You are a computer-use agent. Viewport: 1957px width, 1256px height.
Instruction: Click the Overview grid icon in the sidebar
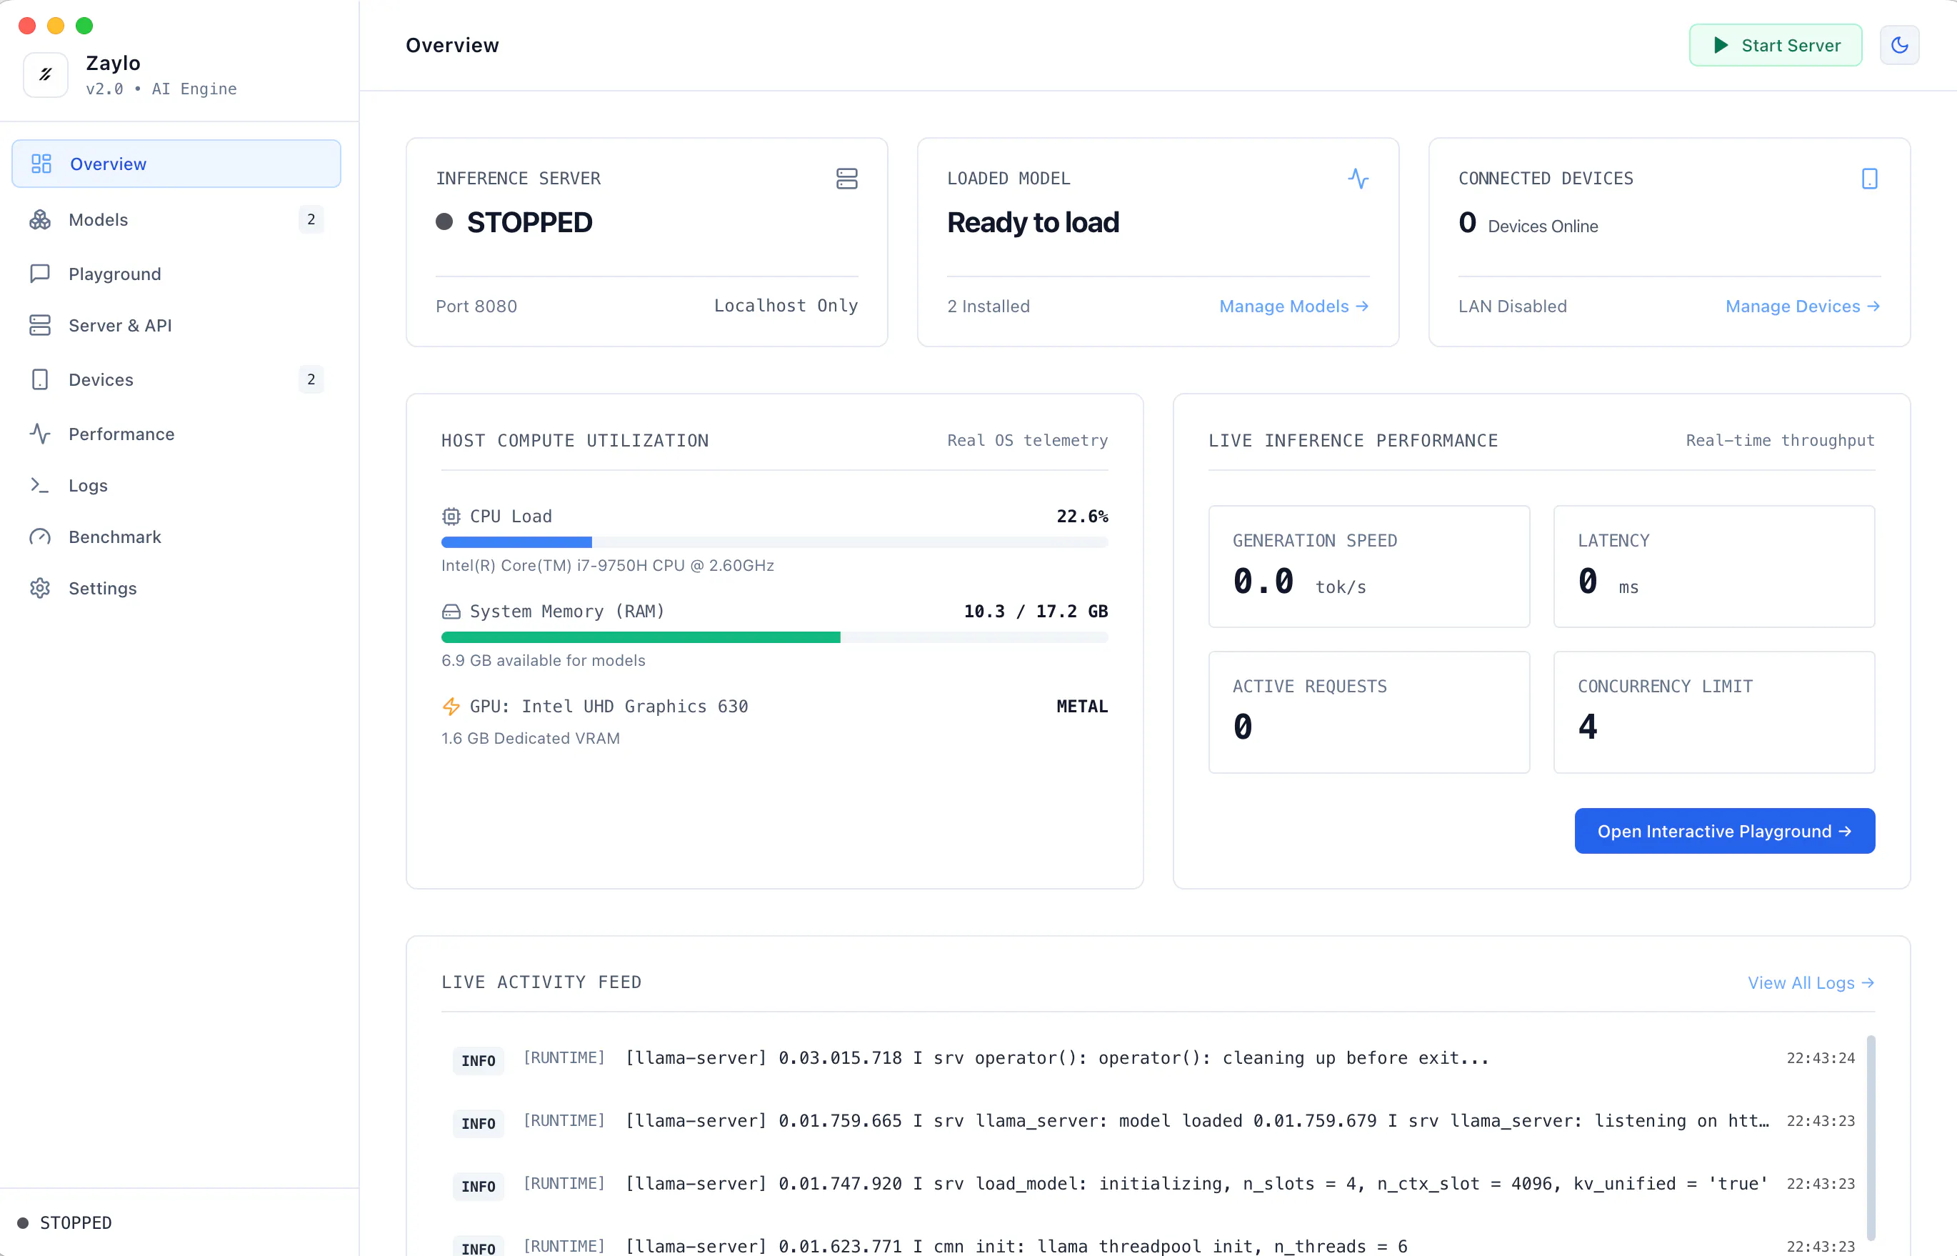41,164
